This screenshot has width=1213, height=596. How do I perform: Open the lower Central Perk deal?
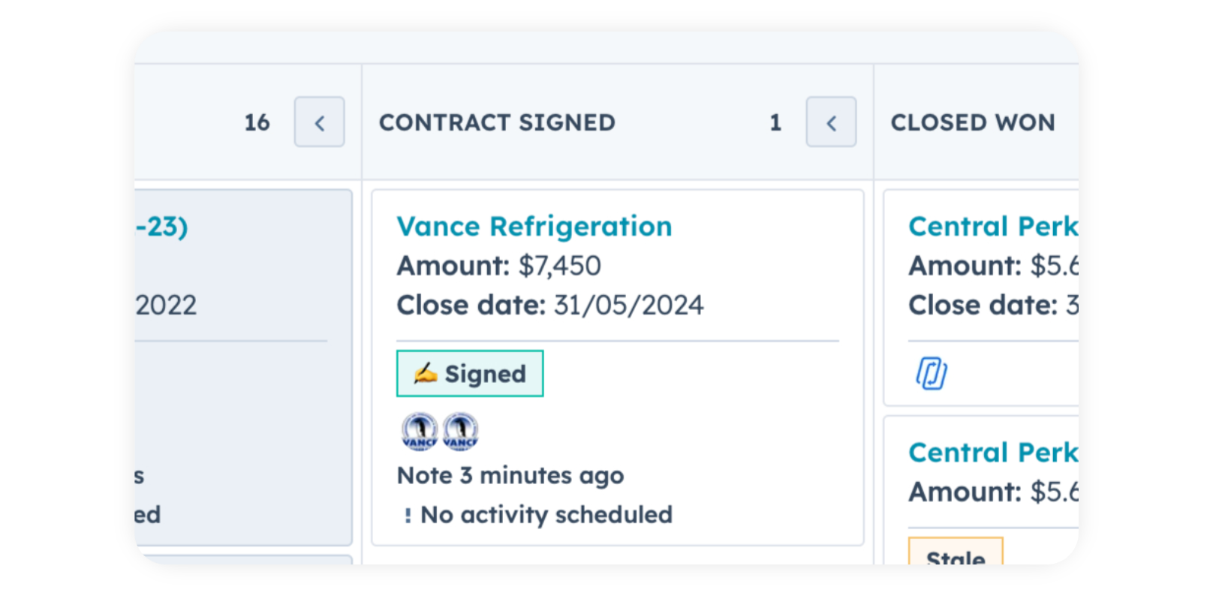click(x=992, y=453)
